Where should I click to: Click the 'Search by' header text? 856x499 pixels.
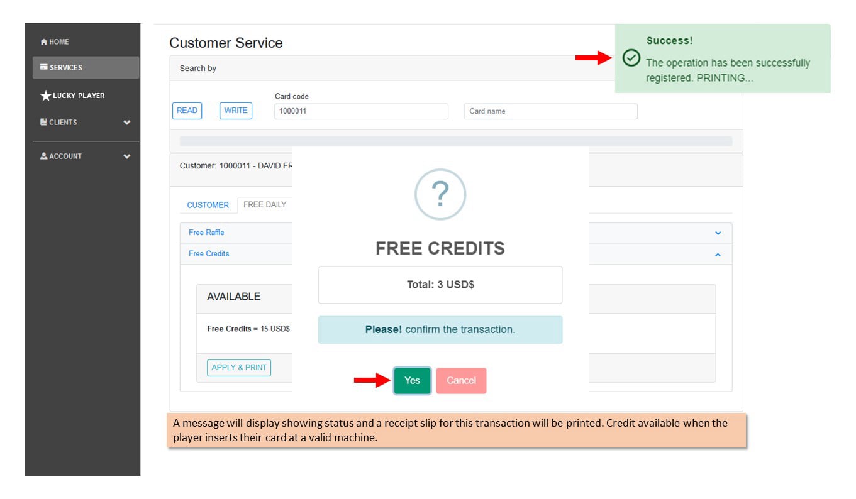(198, 69)
